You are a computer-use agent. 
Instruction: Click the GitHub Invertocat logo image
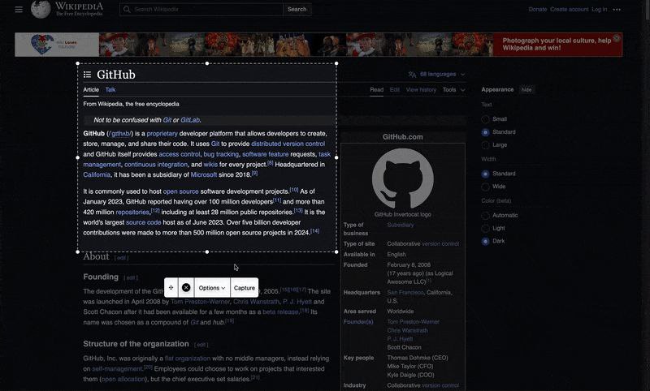pyautogui.click(x=402, y=178)
